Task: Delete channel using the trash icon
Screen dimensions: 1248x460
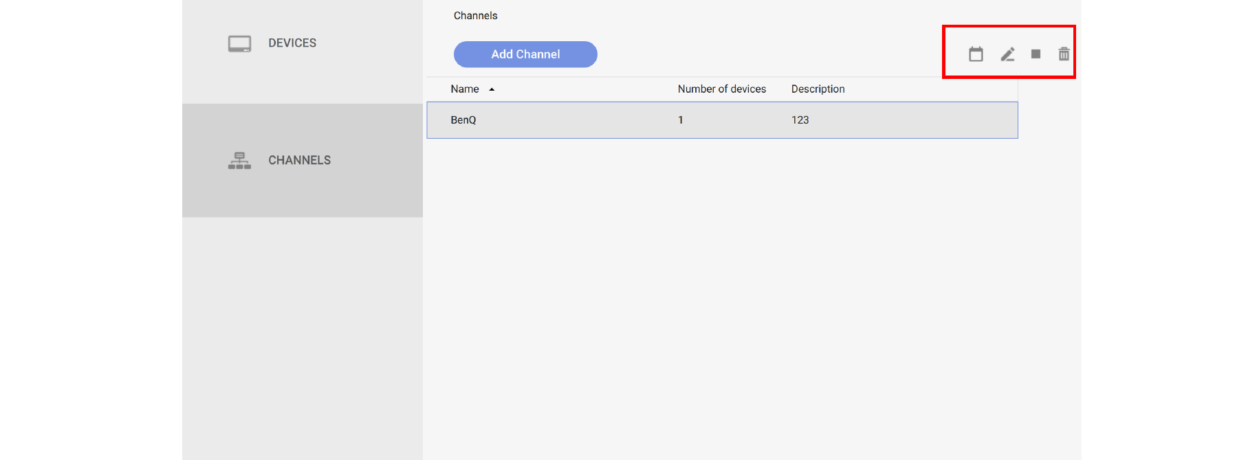Action: pos(1064,54)
